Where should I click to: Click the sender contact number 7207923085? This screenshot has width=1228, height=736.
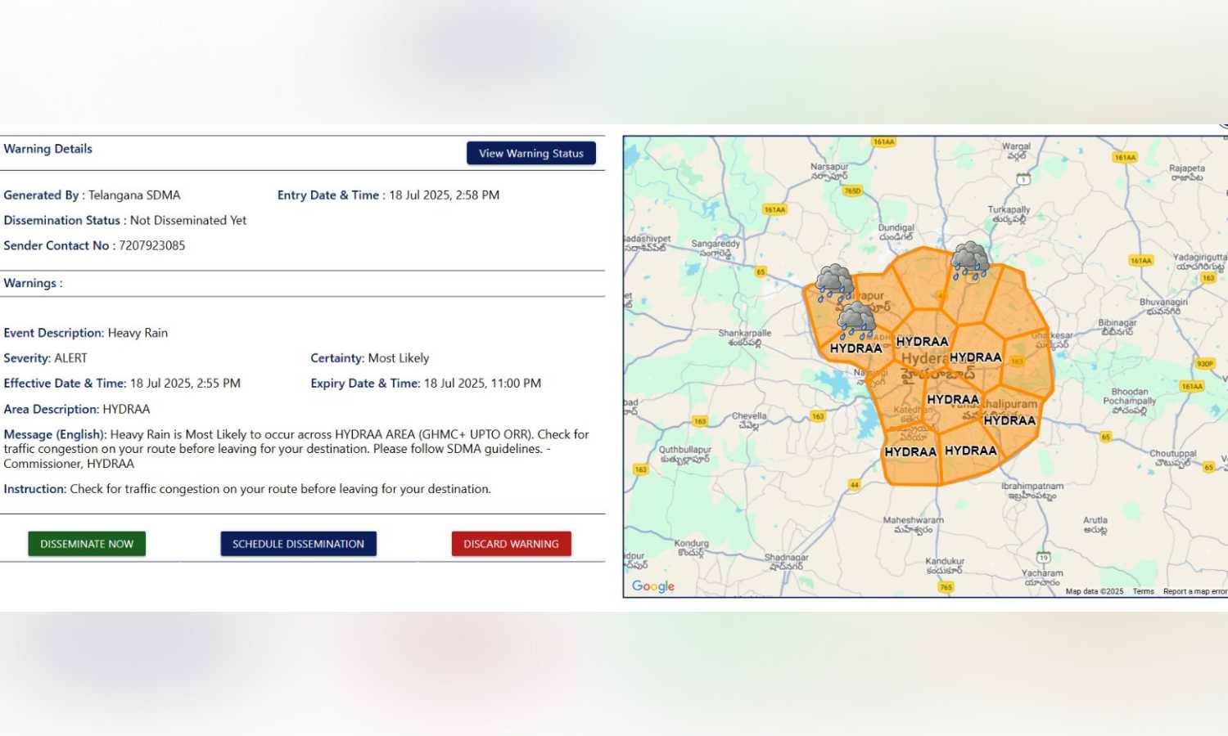152,245
